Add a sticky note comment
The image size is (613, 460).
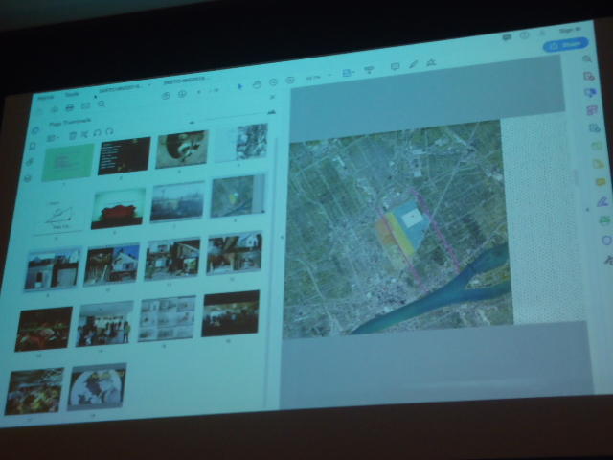click(395, 67)
